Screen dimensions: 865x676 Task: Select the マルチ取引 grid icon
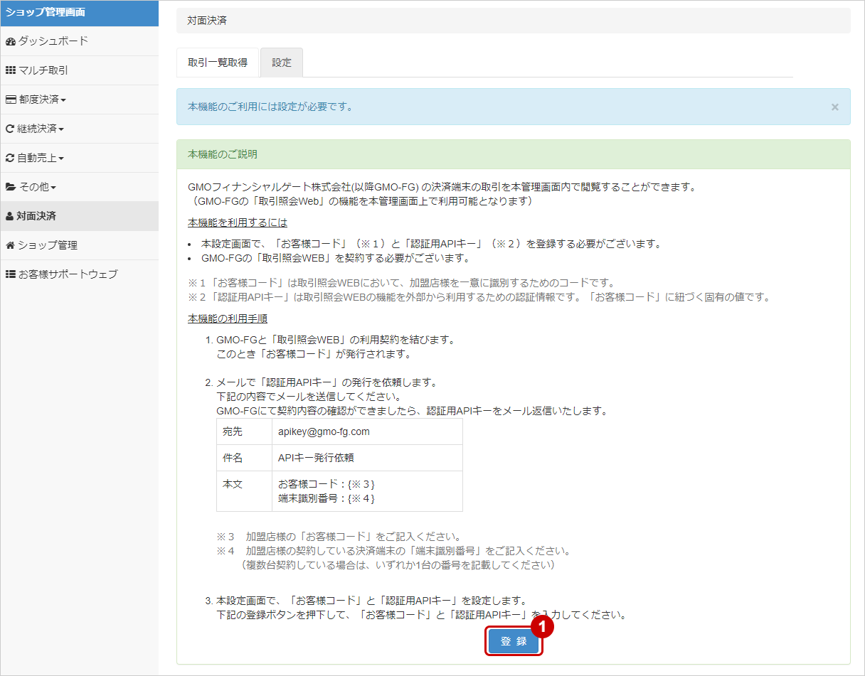click(12, 70)
